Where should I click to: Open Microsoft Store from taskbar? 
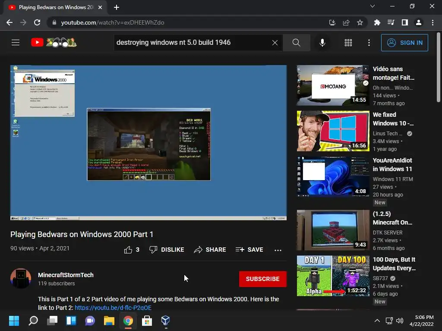(147, 321)
